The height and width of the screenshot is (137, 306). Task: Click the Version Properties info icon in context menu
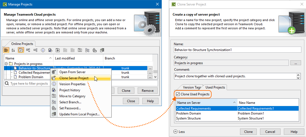click(x=54, y=84)
